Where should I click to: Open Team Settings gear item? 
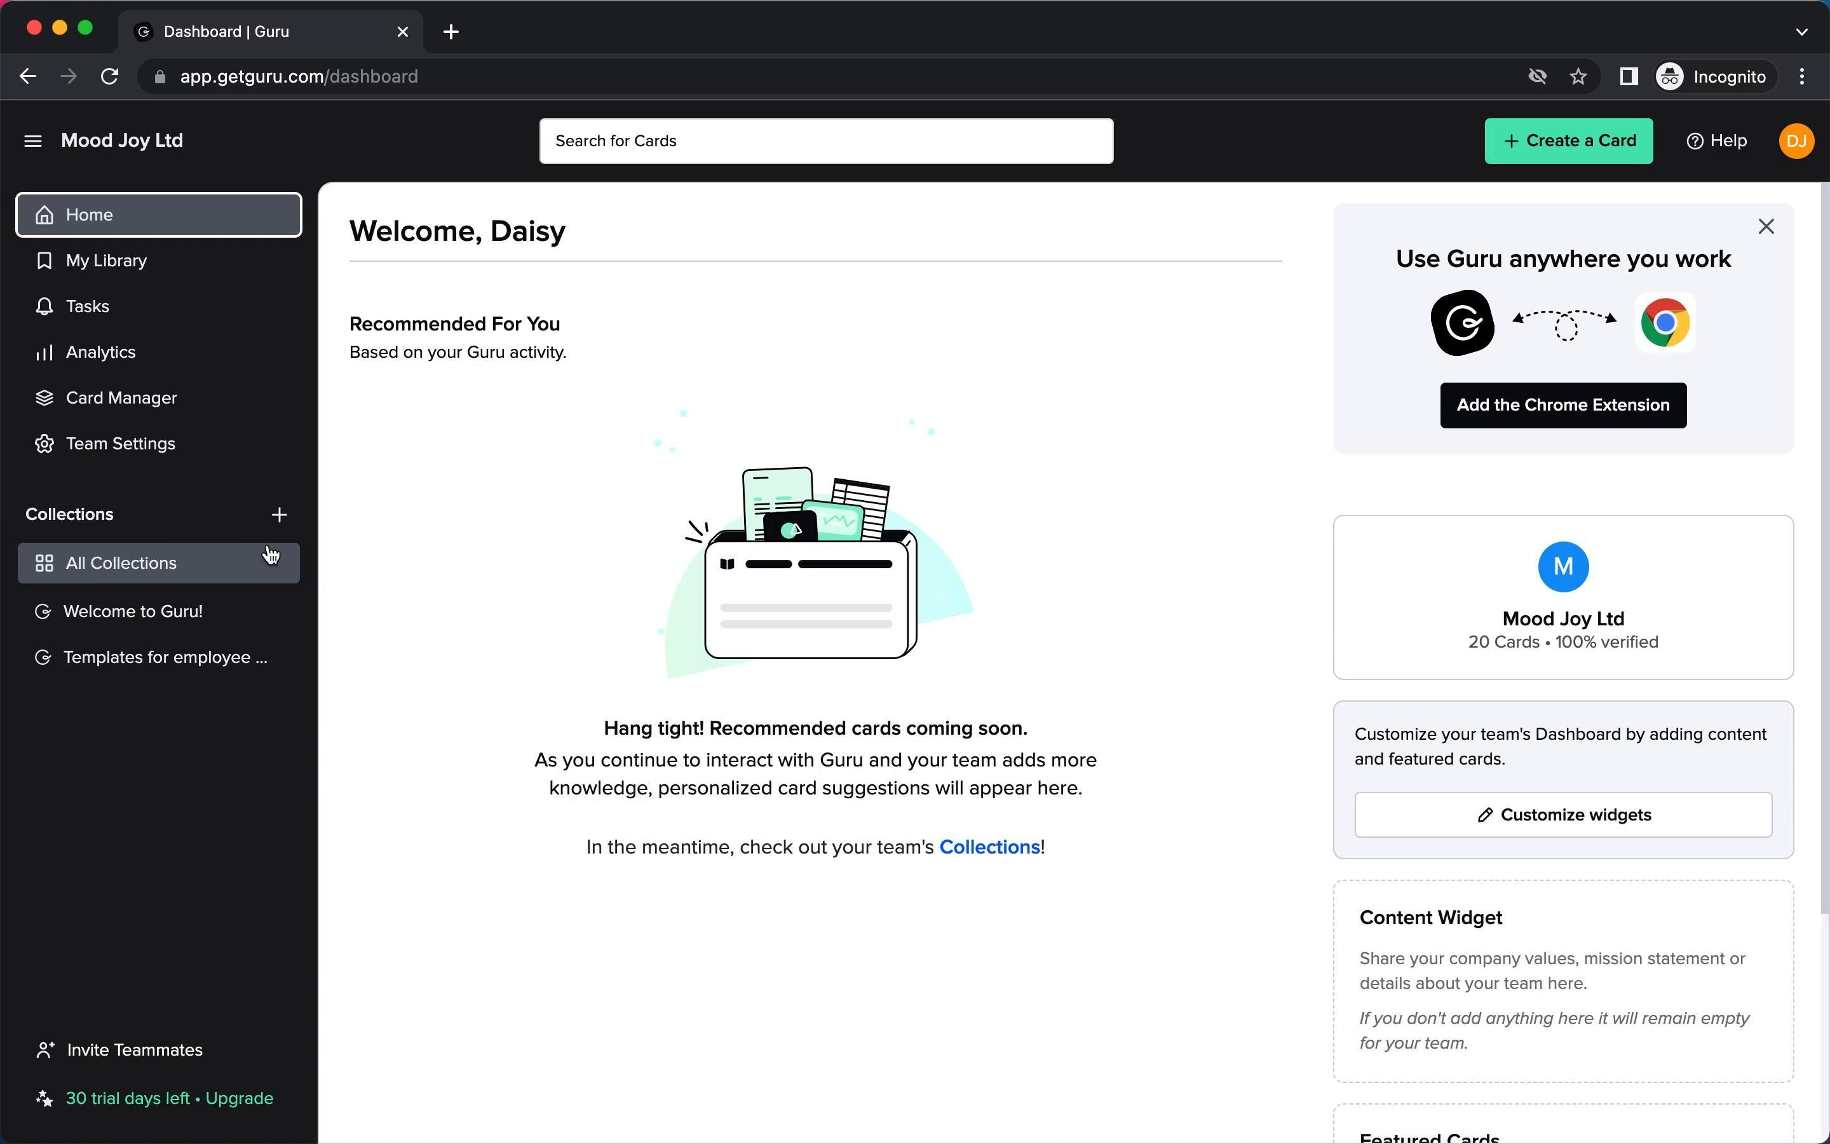[x=119, y=444]
